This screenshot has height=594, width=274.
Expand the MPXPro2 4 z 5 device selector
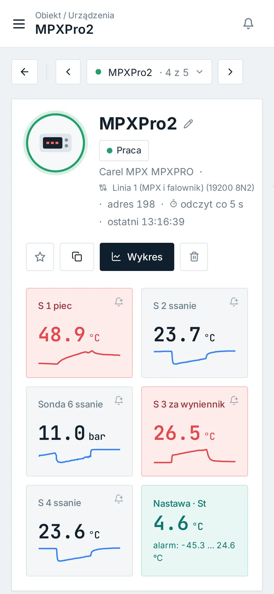(x=149, y=72)
